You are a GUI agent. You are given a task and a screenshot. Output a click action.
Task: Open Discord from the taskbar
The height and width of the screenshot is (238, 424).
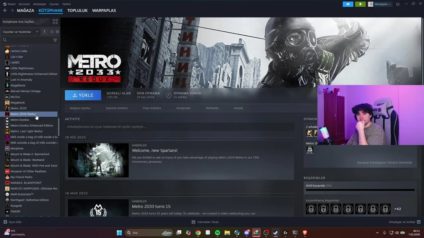pos(246,233)
